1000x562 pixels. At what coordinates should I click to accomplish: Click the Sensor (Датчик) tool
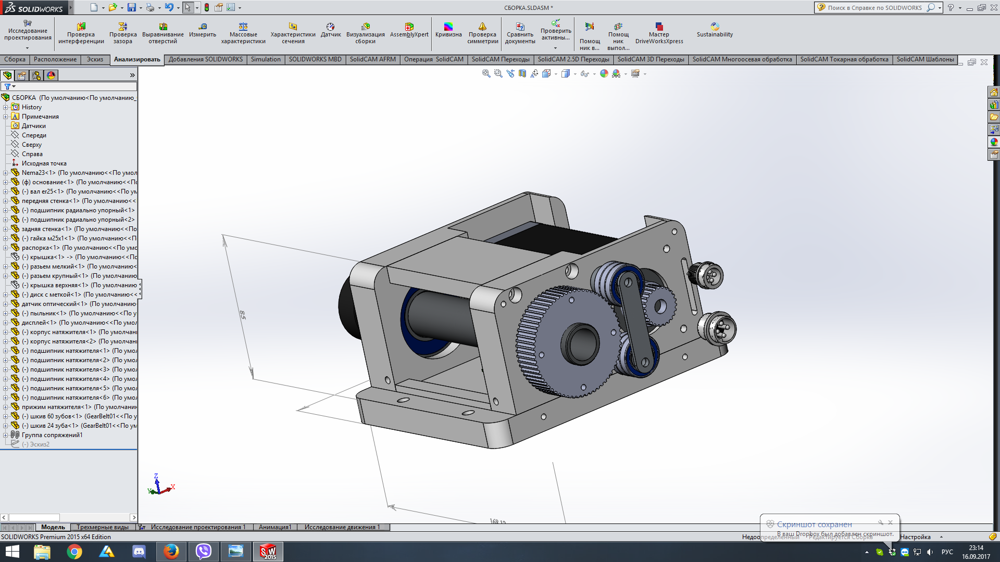click(x=330, y=30)
